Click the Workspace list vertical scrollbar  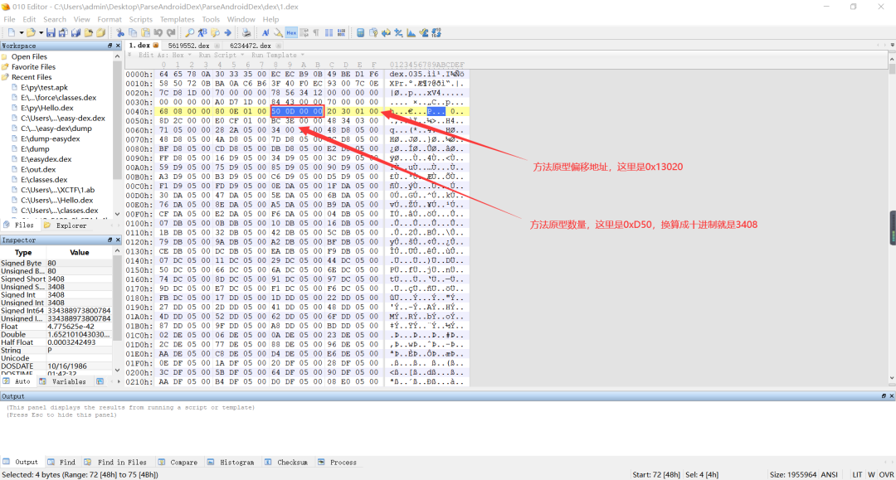117,135
